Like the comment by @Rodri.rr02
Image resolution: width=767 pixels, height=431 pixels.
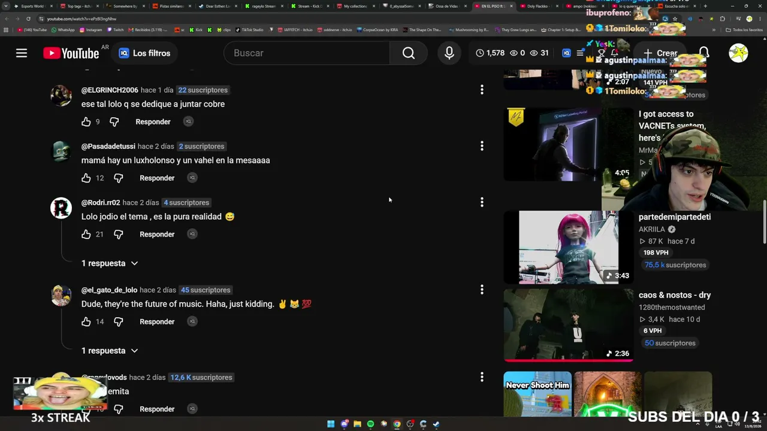click(86, 234)
